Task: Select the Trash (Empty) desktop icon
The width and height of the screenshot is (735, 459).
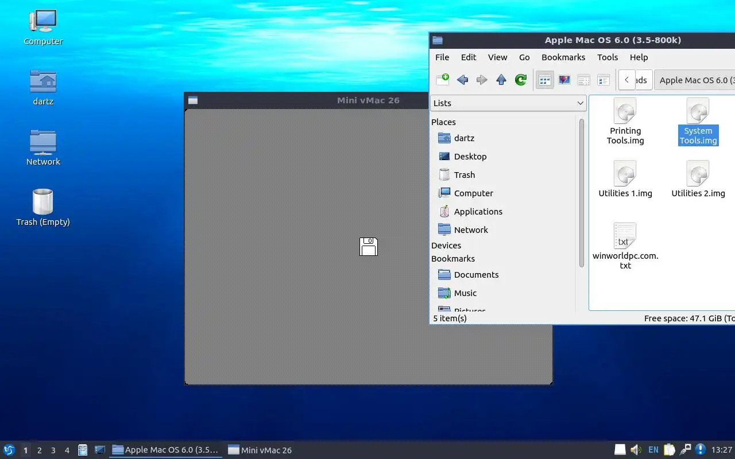Action: [x=43, y=208]
